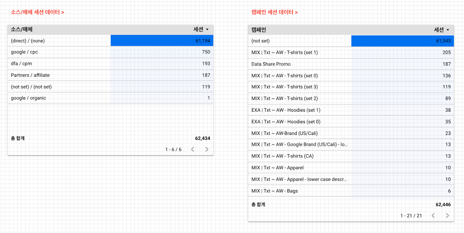Screen dimensions: 464x233
Task: Select MIX T-shirts (set 2) campaign row
Action: [351, 99]
